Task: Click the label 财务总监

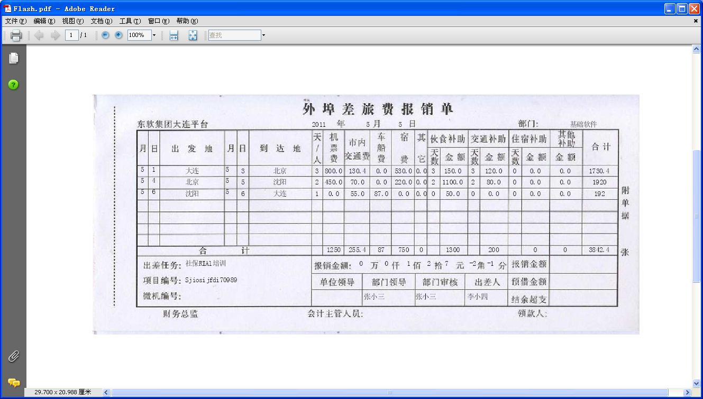Action: [x=180, y=314]
